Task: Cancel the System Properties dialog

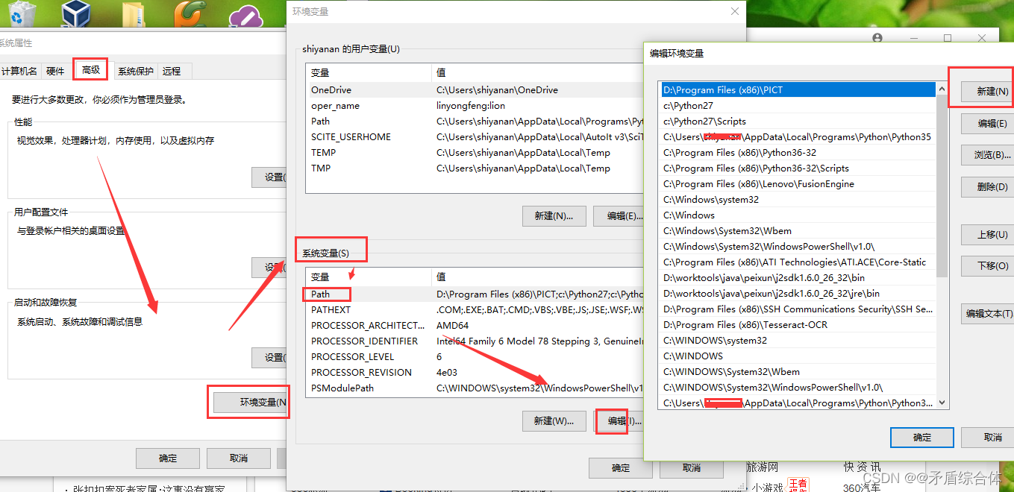Action: click(239, 458)
